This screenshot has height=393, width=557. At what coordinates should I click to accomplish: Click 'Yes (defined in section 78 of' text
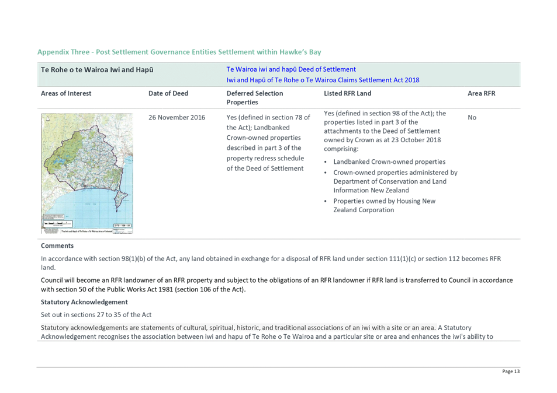click(x=268, y=118)
